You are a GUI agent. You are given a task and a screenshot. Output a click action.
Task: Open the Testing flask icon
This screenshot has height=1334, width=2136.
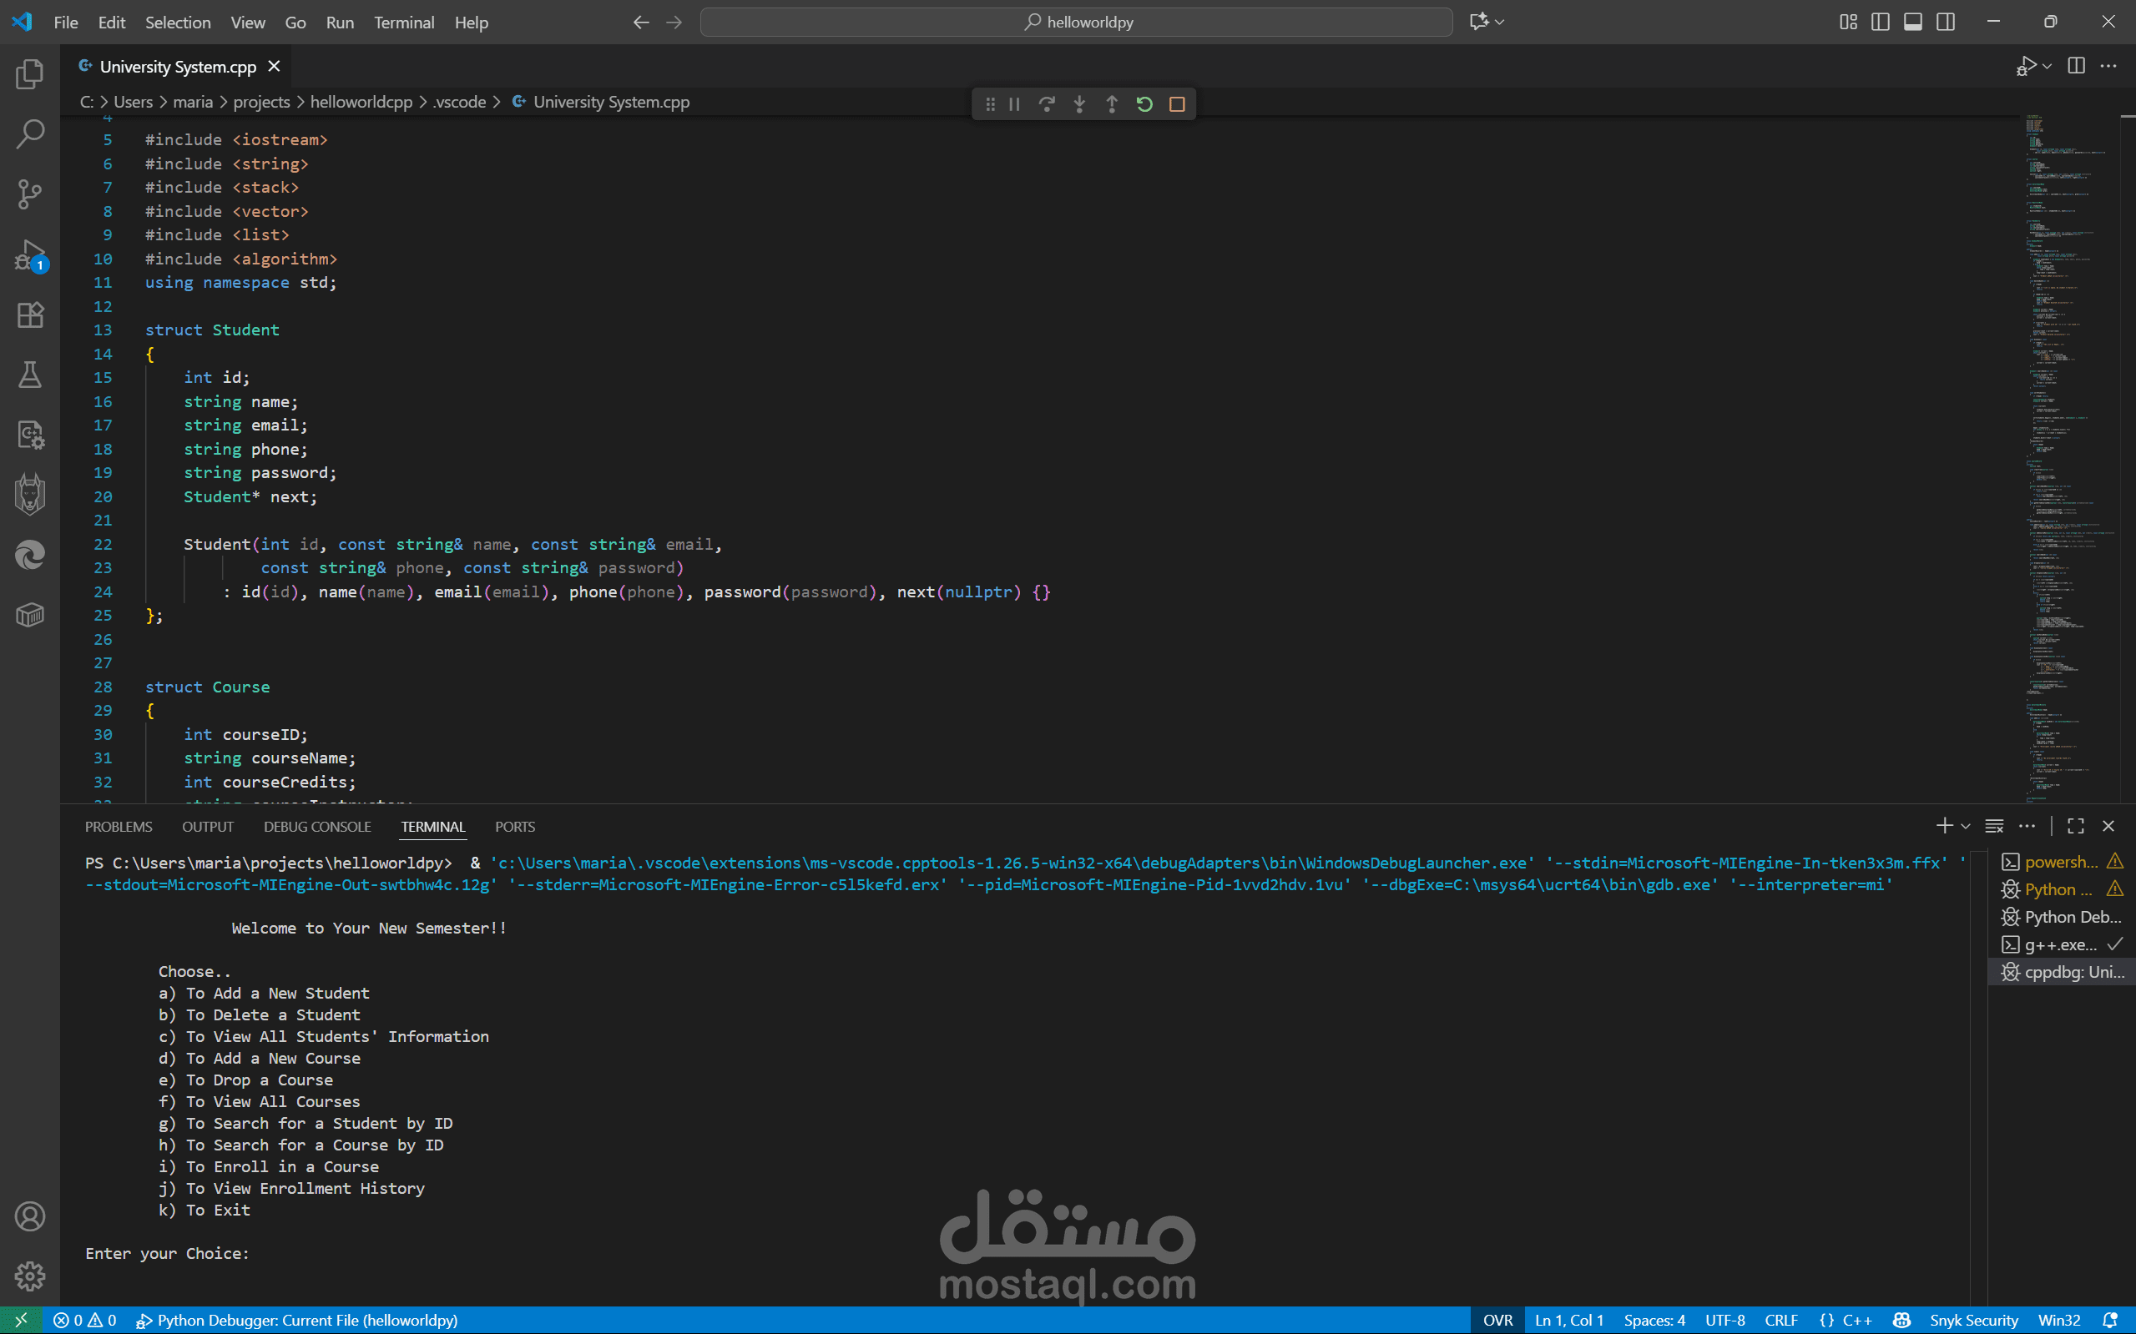pyautogui.click(x=30, y=375)
